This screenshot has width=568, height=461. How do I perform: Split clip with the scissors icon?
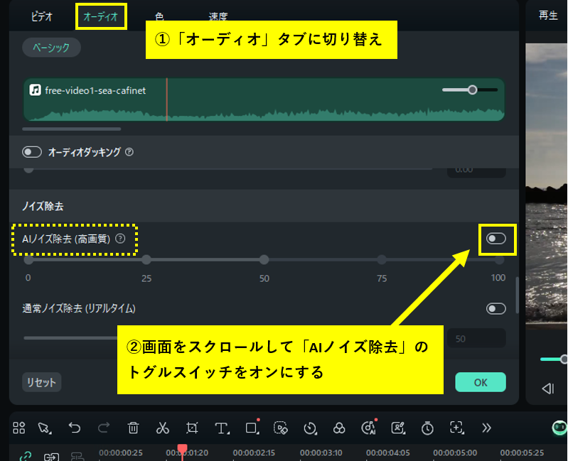163,428
